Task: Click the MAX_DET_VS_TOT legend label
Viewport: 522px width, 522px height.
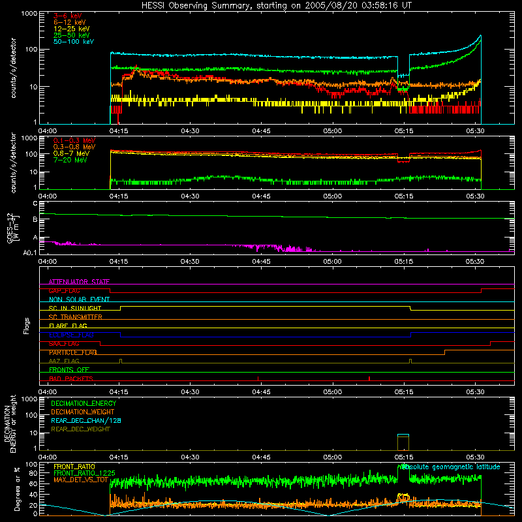Action: pyautogui.click(x=81, y=480)
